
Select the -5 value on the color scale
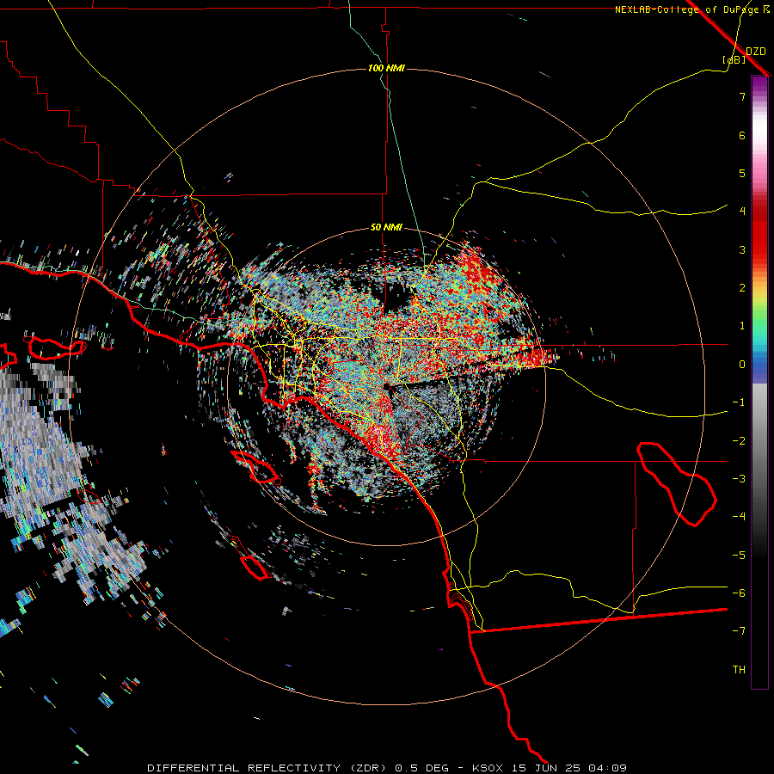point(739,556)
